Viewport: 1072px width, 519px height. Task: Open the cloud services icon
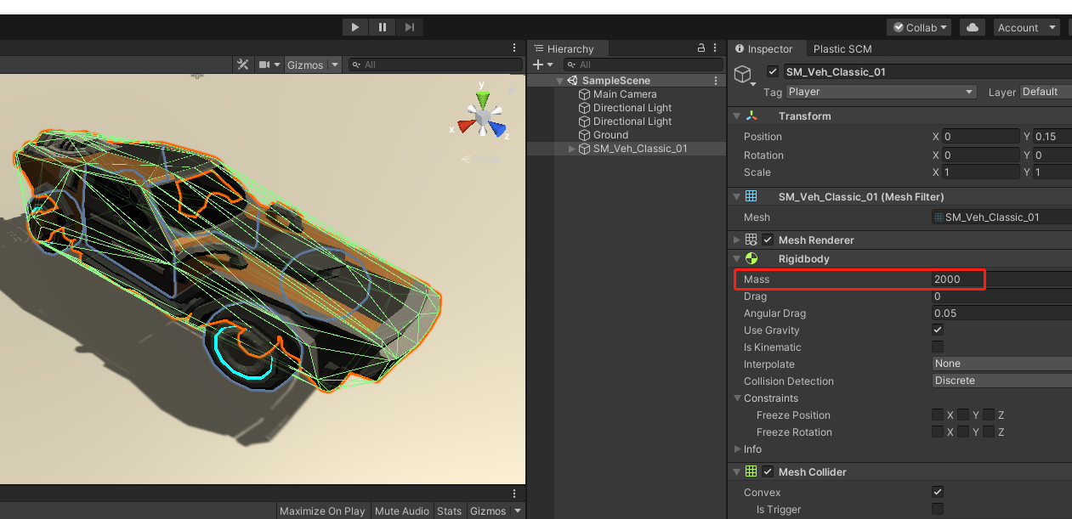coord(972,27)
